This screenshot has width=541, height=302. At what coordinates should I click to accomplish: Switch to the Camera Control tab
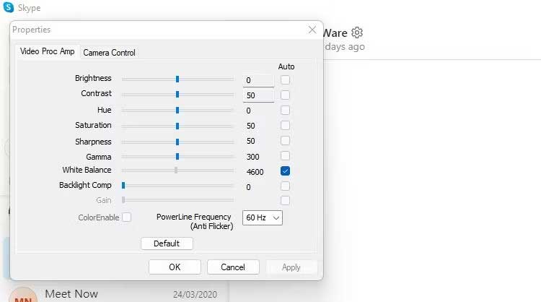(109, 52)
